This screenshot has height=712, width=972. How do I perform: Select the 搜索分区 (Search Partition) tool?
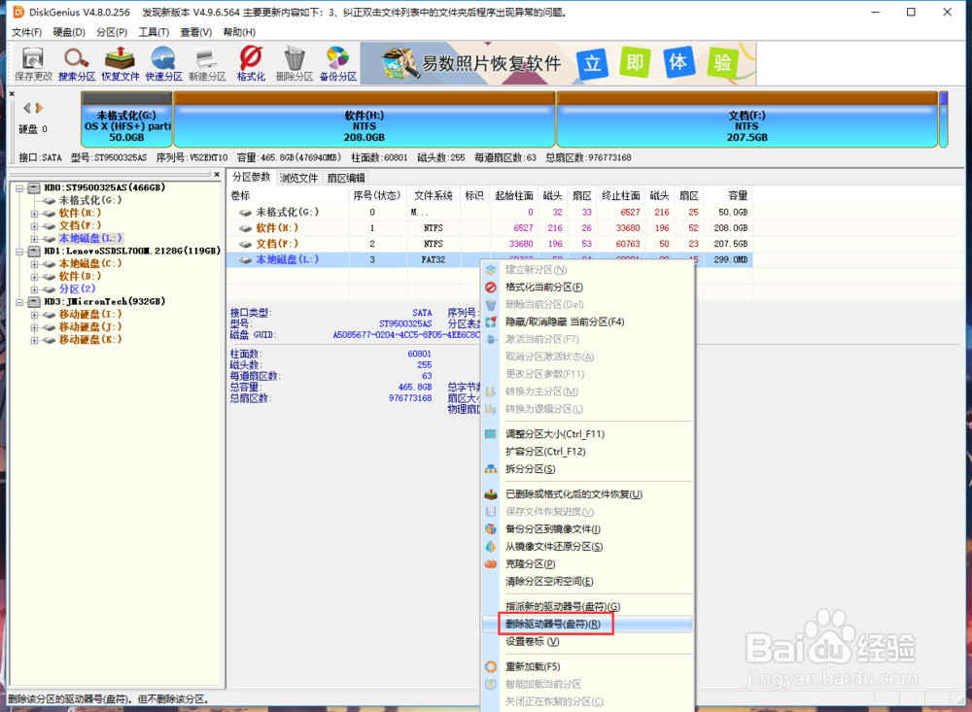click(76, 63)
